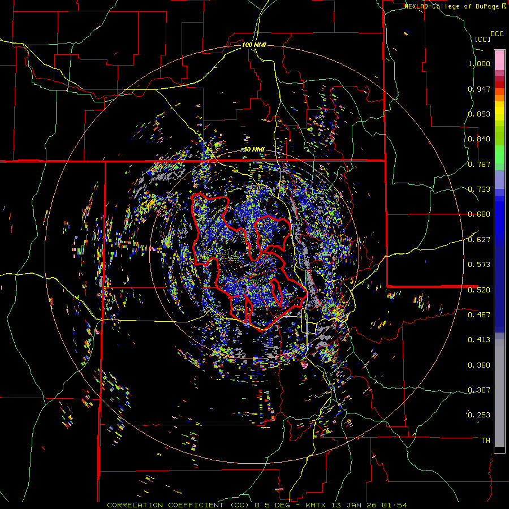Click the 0.360 legend value

coord(479,365)
